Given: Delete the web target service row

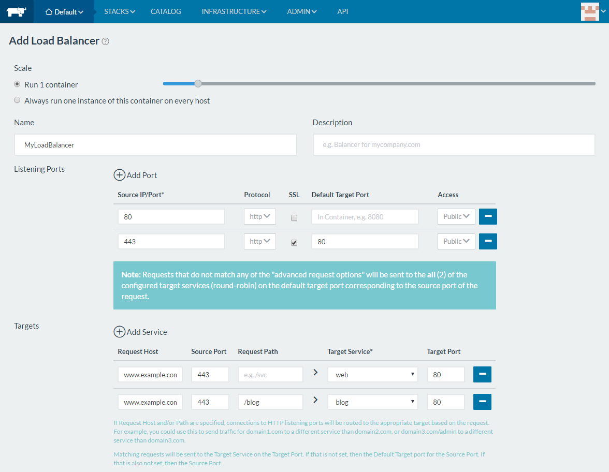Looking at the screenshot, I should click(x=482, y=374).
